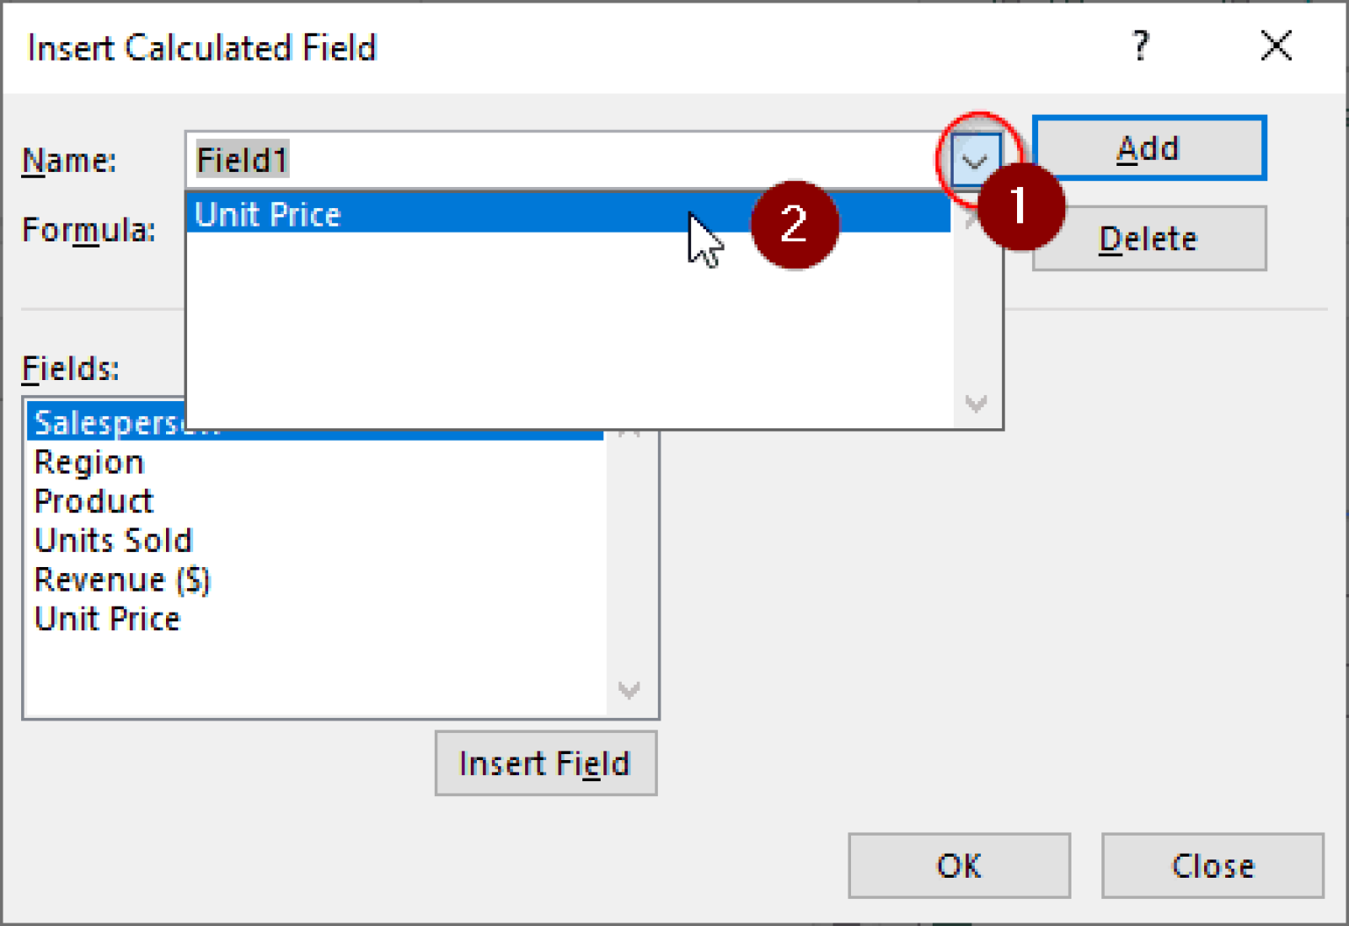Select Region in the Fields list
The height and width of the screenshot is (926, 1349).
click(89, 462)
